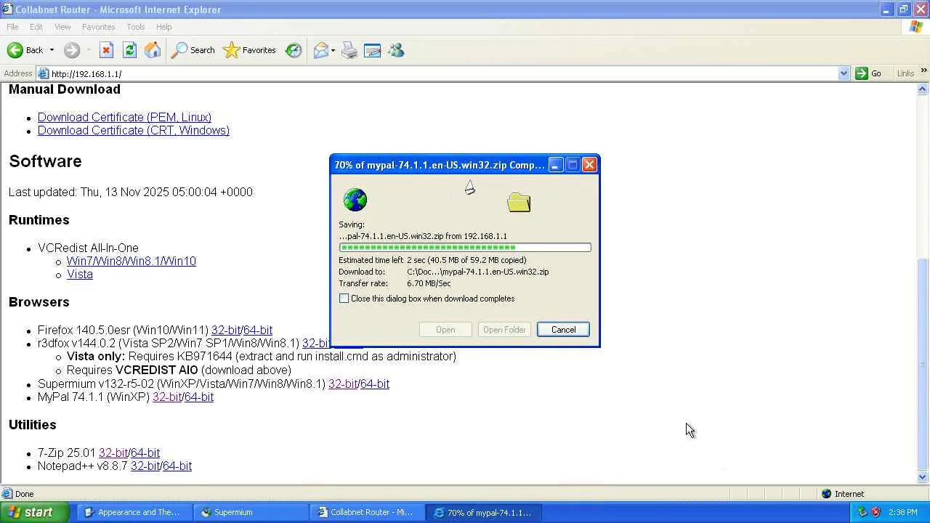
Task: Click the Mail envelope toolbar icon
Action: click(320, 50)
